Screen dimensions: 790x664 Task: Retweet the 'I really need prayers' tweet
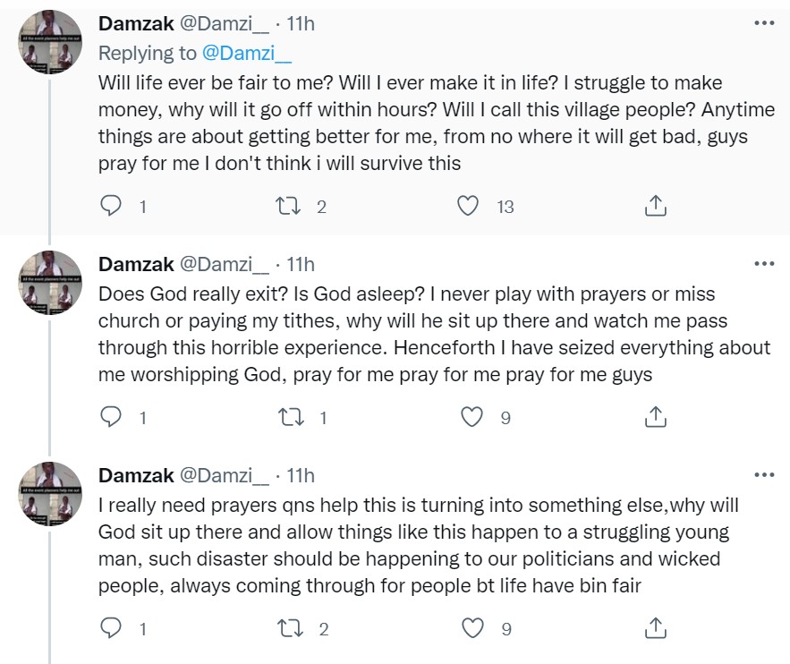288,628
